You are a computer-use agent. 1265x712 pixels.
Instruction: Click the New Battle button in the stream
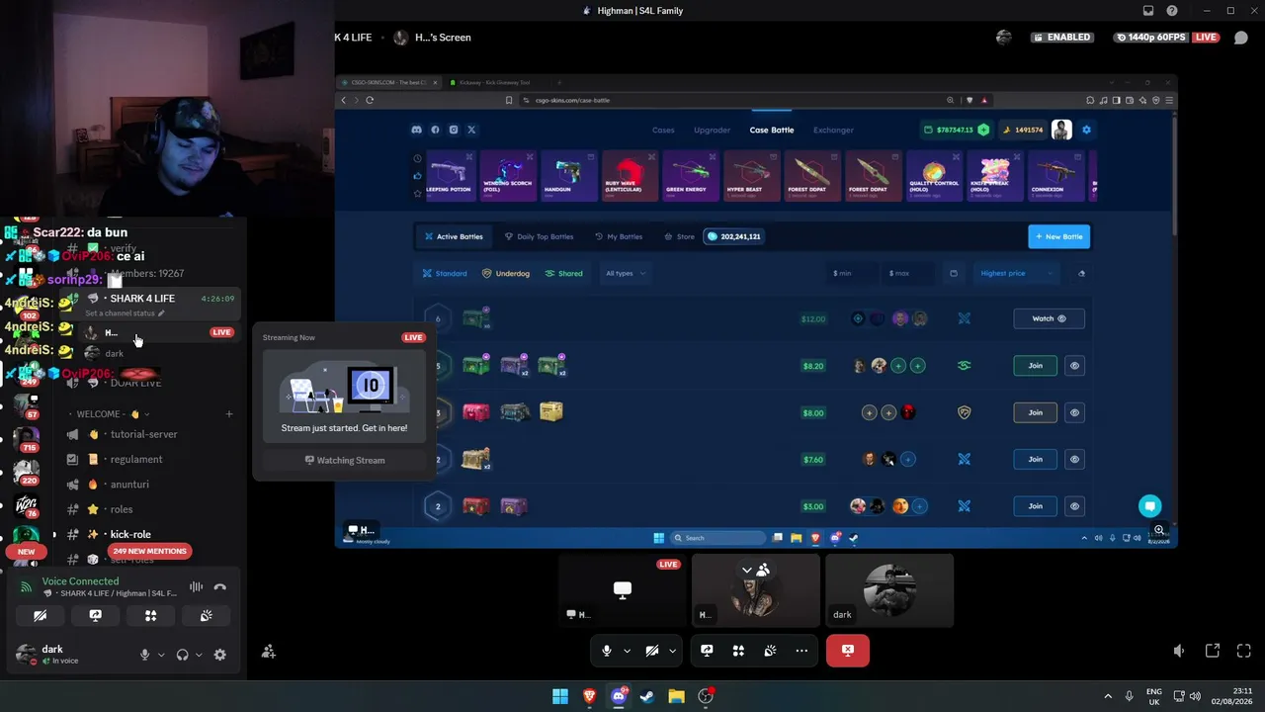(1059, 236)
